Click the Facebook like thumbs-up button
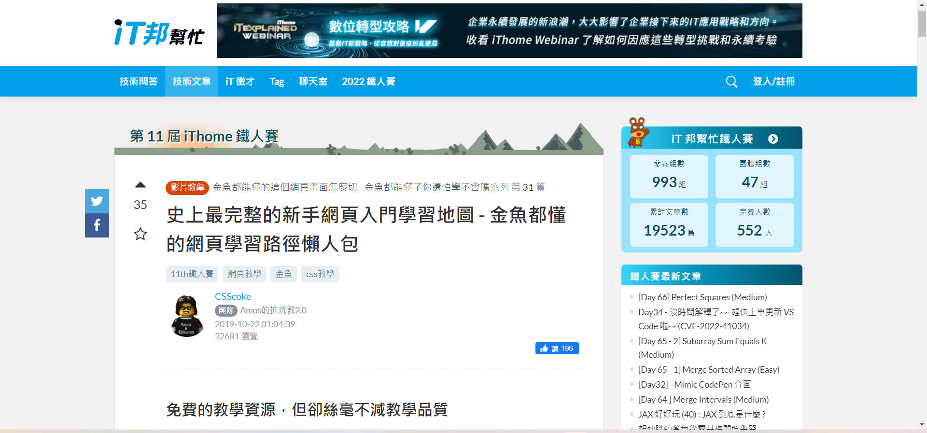 557,349
